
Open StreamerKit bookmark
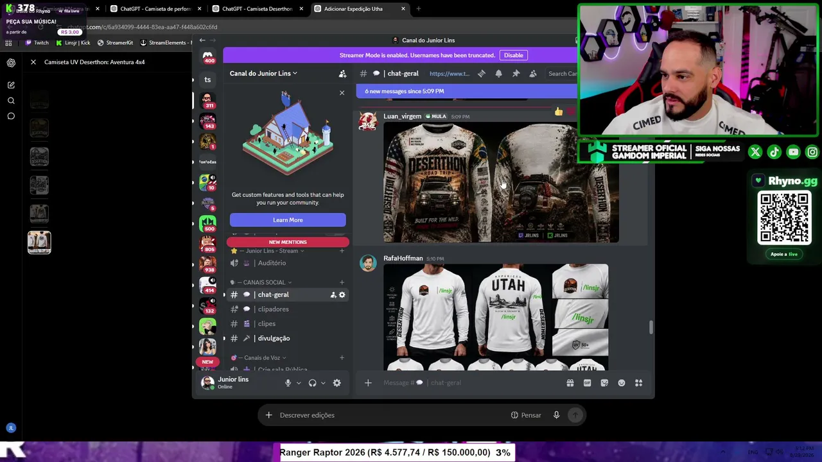pyautogui.click(x=115, y=43)
